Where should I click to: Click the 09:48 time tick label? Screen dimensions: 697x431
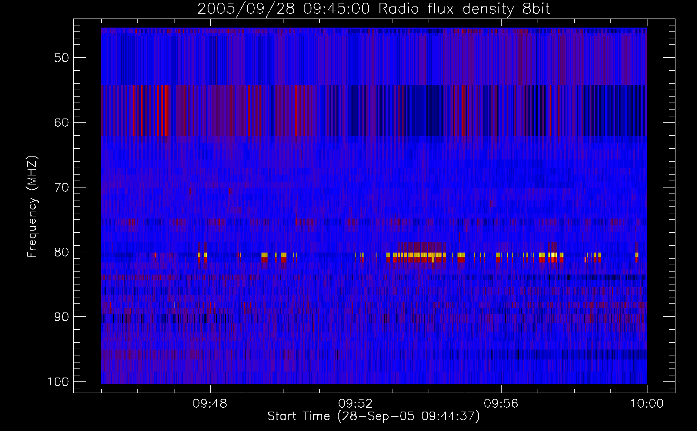210,404
